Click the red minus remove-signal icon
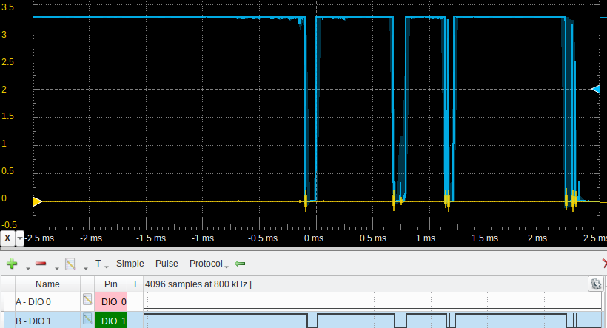This screenshot has height=328, width=607. click(41, 264)
